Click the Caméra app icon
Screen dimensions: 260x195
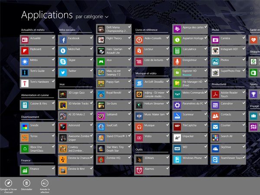pos(215,40)
